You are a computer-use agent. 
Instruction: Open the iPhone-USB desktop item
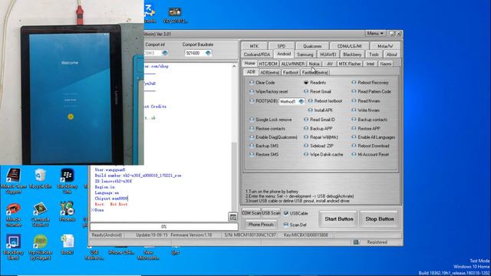pos(121,252)
